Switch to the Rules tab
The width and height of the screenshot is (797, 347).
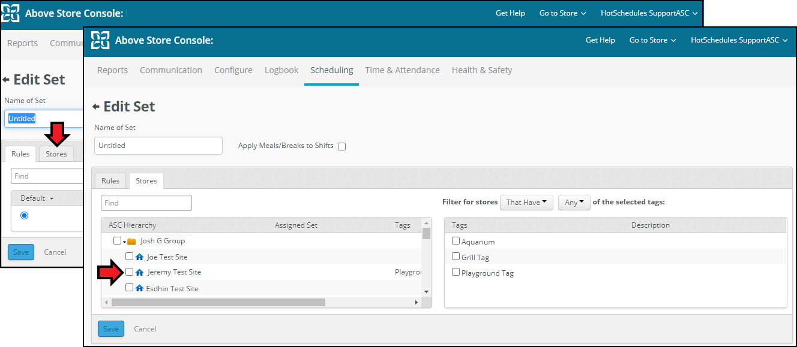pyautogui.click(x=110, y=181)
